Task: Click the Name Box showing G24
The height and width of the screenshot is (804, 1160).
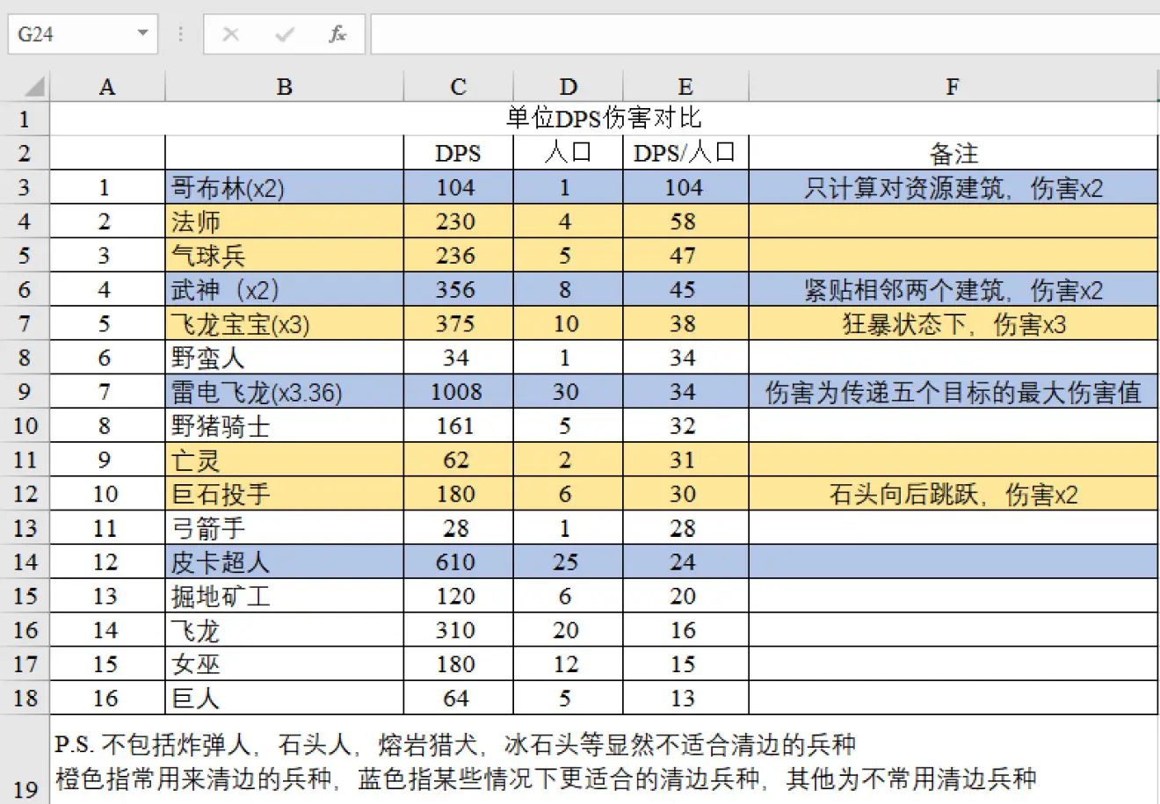Action: tap(83, 34)
